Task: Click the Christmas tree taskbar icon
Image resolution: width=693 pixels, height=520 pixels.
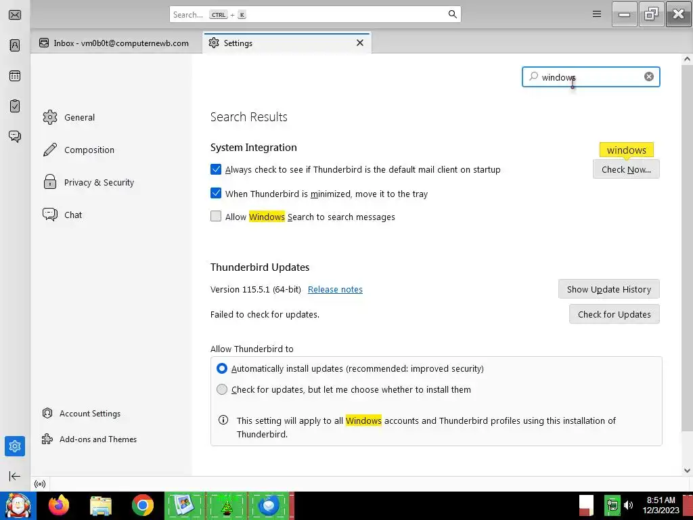Action: (x=227, y=505)
